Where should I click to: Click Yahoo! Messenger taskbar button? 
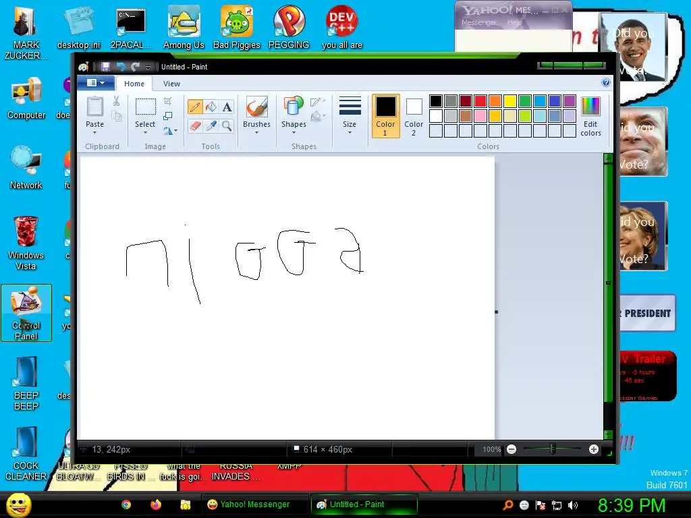click(x=254, y=505)
